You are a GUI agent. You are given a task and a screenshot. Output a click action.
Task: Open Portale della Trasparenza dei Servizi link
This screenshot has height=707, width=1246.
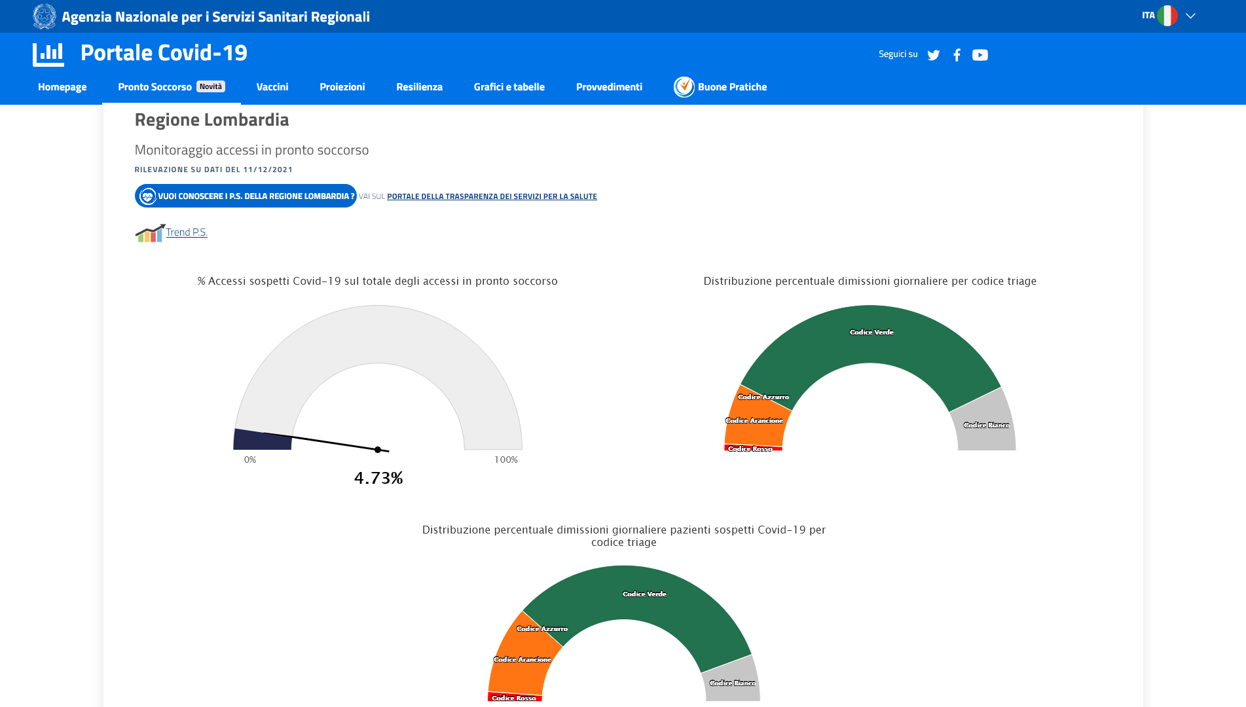click(x=492, y=196)
